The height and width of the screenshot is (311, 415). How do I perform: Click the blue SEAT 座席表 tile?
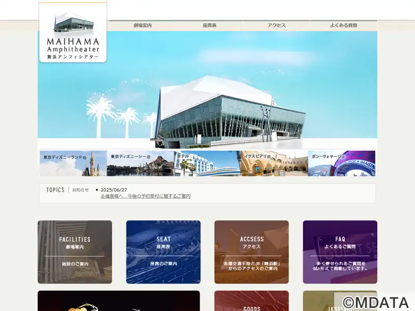click(163, 252)
